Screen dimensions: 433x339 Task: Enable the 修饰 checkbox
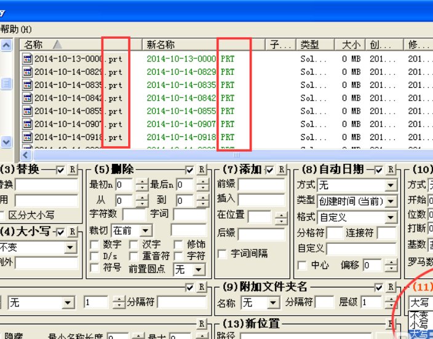point(178,244)
